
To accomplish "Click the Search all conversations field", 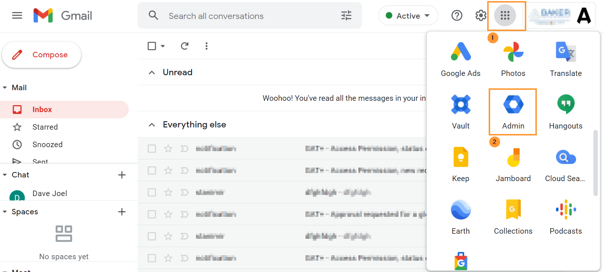I will tap(250, 16).
